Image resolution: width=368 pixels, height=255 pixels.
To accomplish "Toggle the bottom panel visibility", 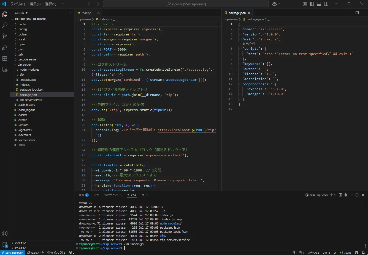I will tap(319, 4).
